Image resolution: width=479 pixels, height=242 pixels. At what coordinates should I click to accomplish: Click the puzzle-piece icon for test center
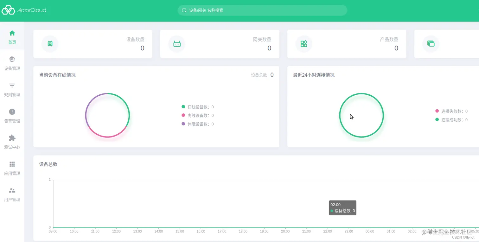coord(12,138)
